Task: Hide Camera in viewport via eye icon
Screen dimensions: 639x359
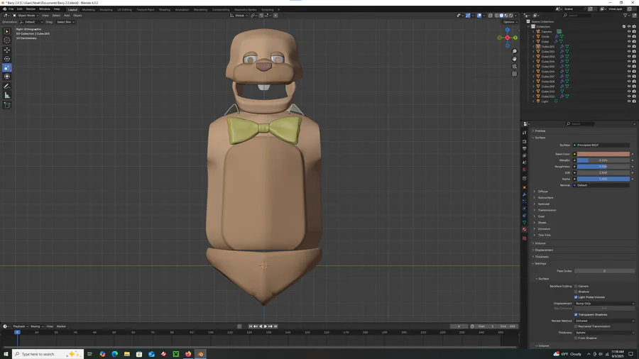Action: [x=629, y=31]
